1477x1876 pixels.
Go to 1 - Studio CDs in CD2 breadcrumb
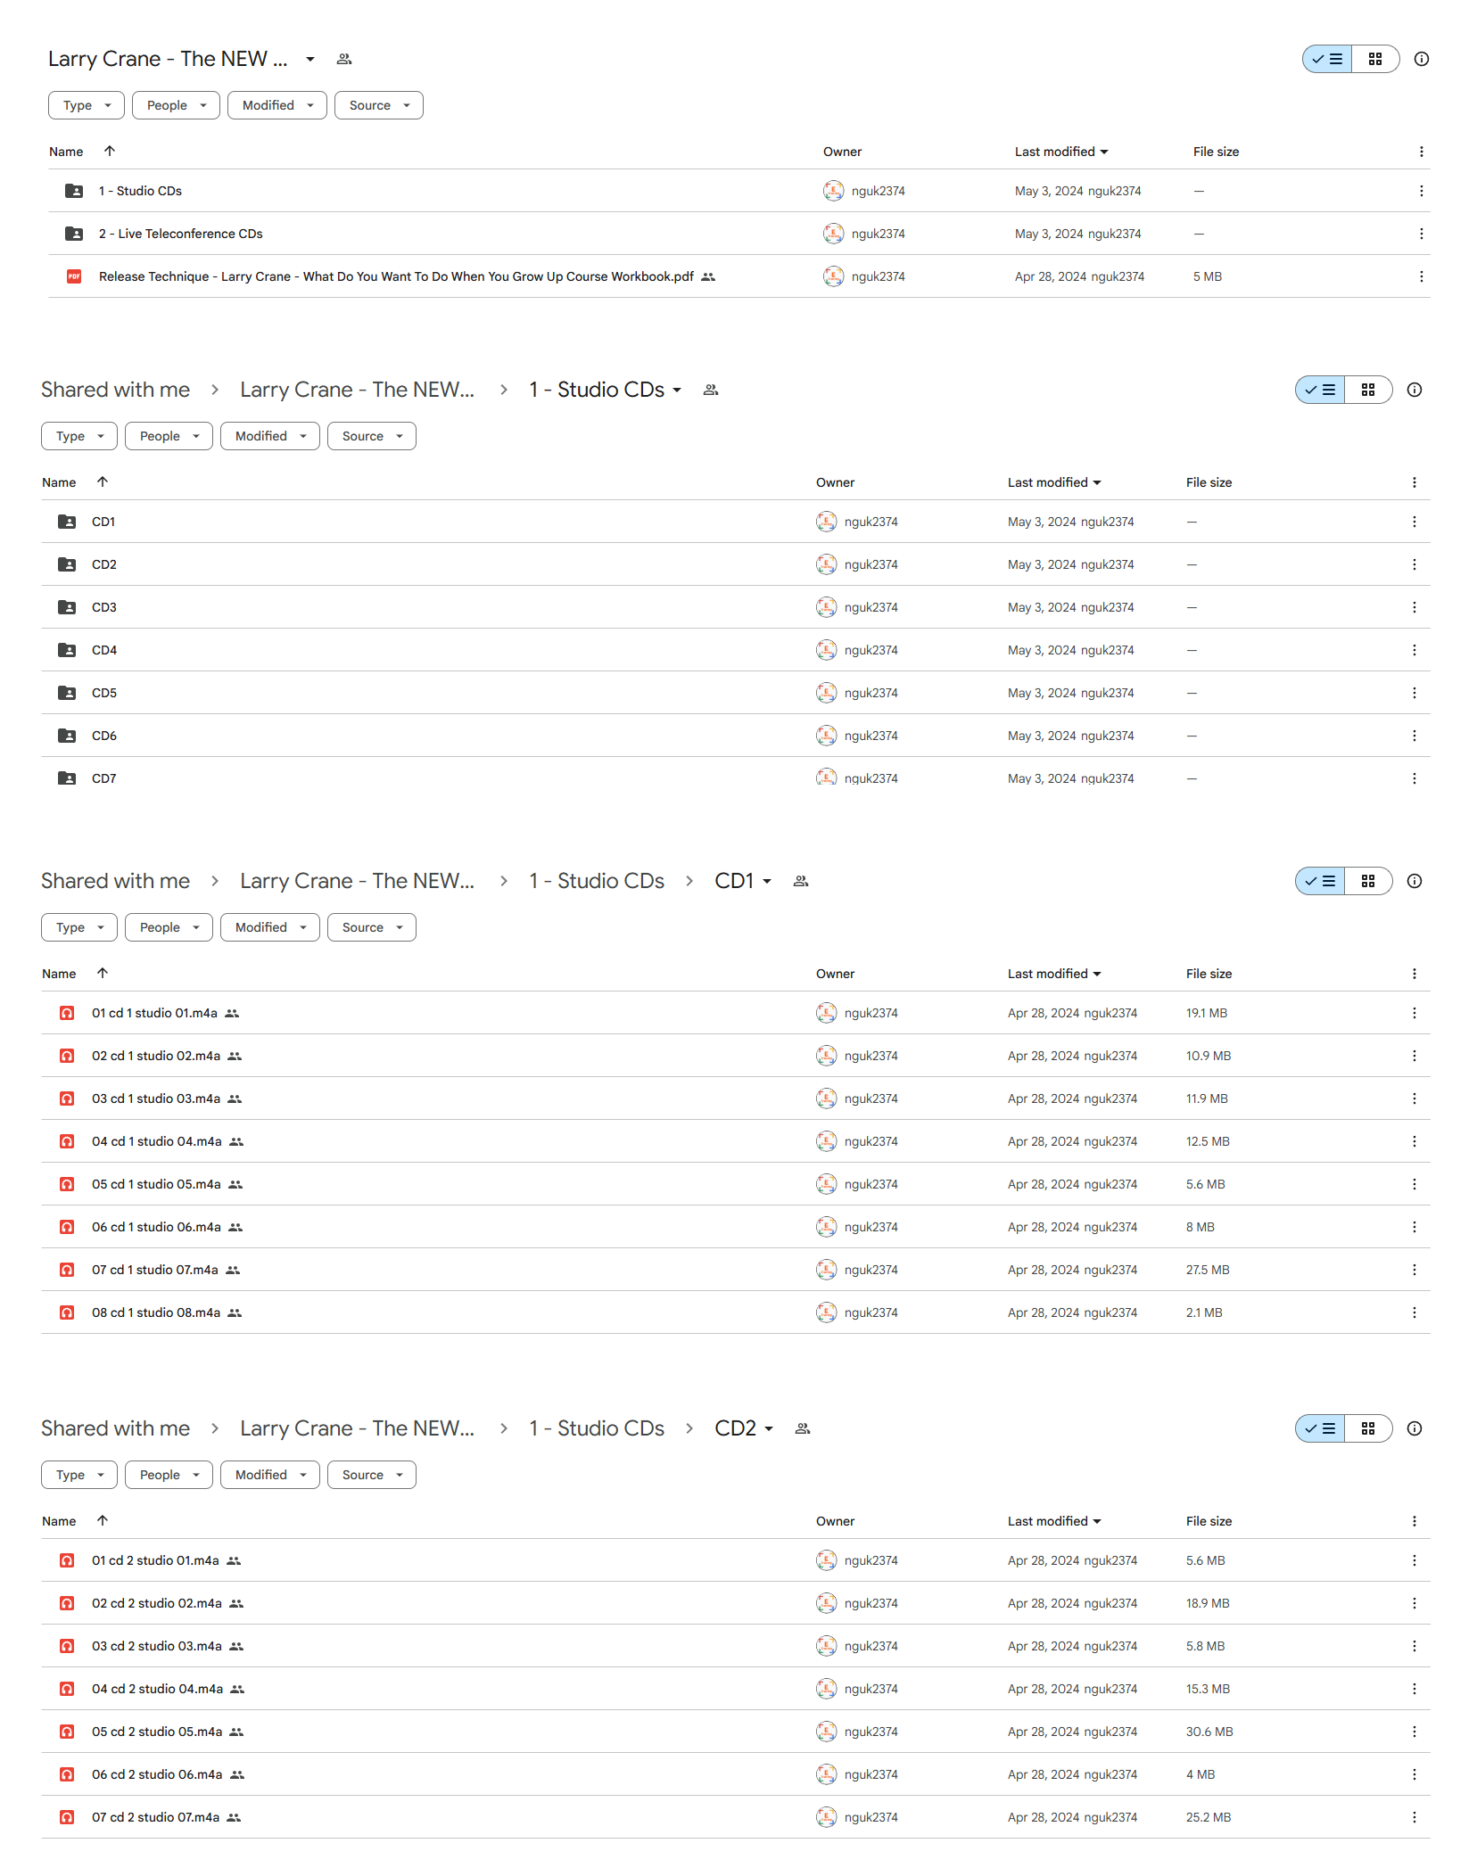pyautogui.click(x=597, y=1428)
